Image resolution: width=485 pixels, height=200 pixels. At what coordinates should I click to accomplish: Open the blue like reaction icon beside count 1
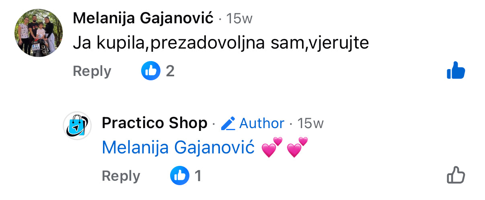click(x=180, y=176)
